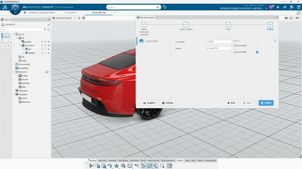Collapse the 3D tree node
Viewport: 302px width, 169px height.
coord(17,38)
